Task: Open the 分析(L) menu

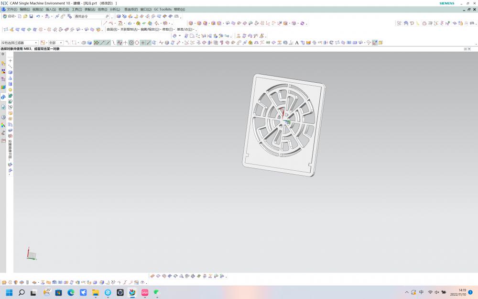Action: click(115, 10)
